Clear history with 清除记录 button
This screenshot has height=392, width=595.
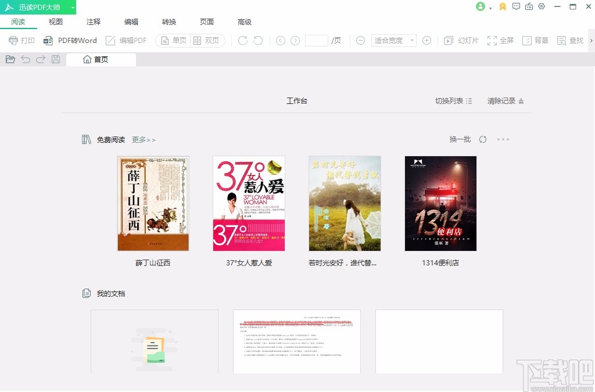coord(501,100)
